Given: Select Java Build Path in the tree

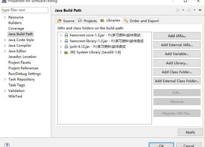Looking at the screenshot, I should point(20,34).
